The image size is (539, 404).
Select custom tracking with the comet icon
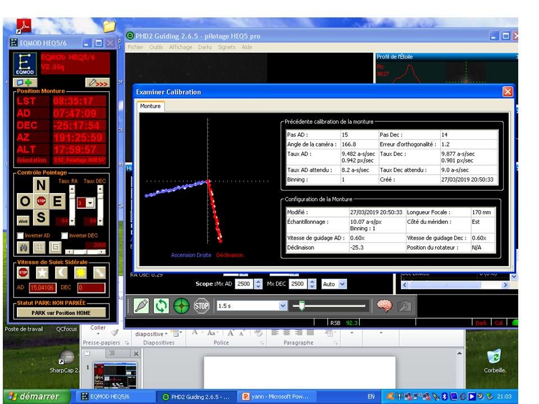click(99, 273)
